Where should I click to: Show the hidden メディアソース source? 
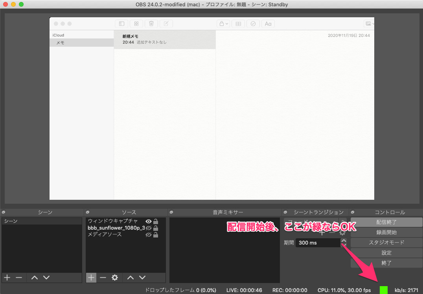coord(148,235)
